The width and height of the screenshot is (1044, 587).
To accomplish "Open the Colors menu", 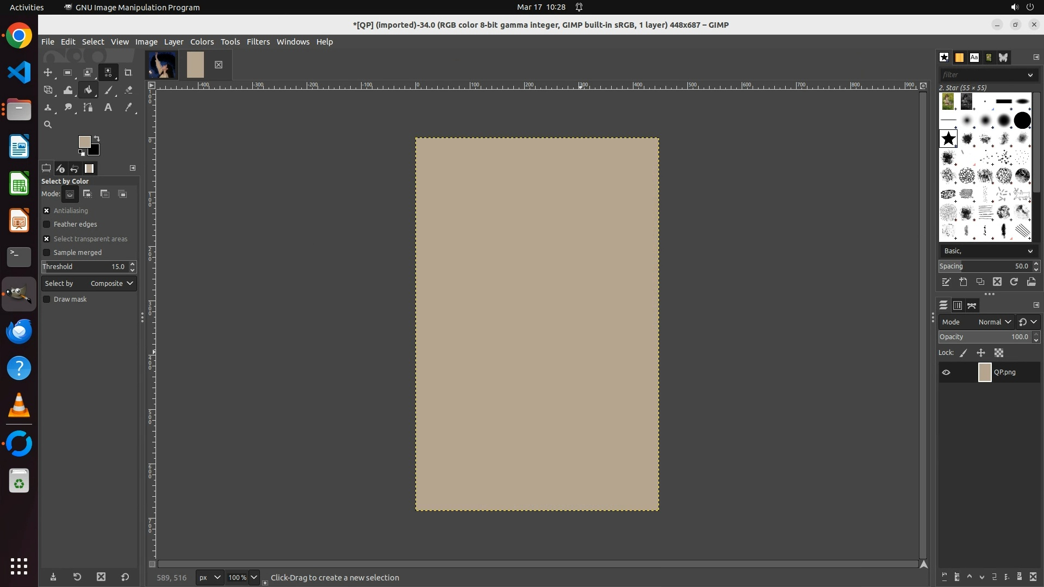I will click(202, 42).
